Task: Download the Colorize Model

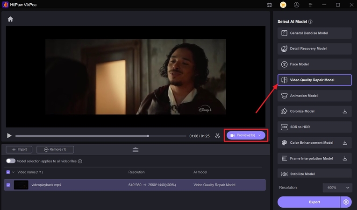Action: [345, 112]
